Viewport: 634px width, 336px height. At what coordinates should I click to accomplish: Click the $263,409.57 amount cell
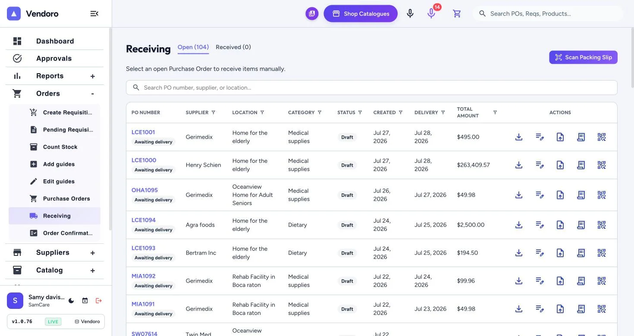pos(474,165)
